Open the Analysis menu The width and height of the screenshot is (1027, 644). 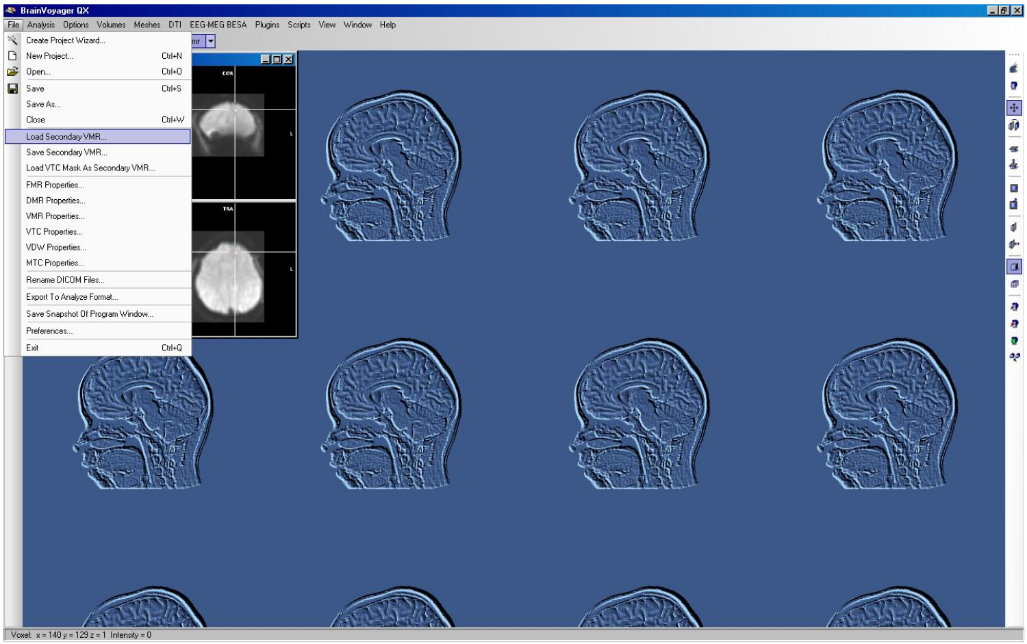tap(41, 25)
